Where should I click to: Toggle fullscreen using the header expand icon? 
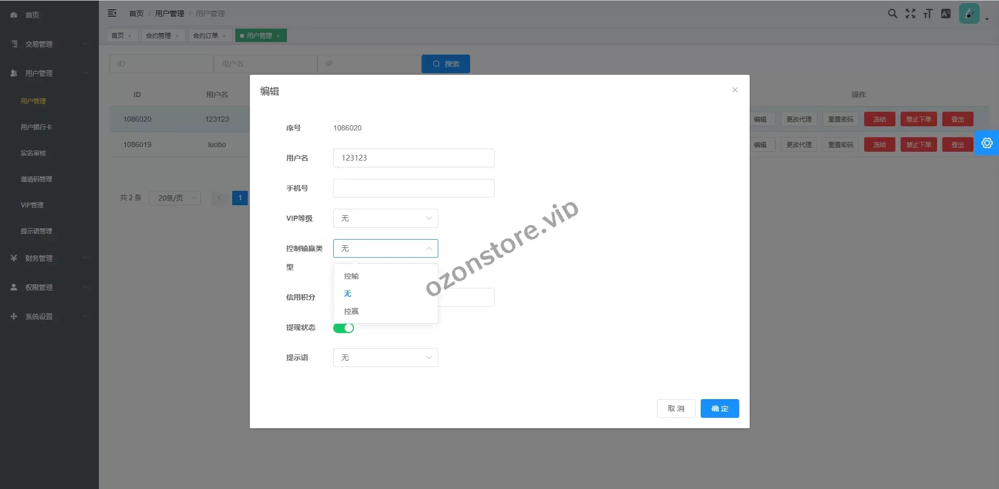point(910,14)
